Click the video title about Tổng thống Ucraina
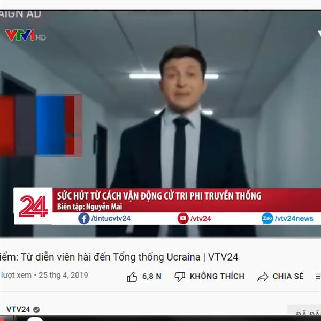The image size is (321, 321). tap(119, 257)
